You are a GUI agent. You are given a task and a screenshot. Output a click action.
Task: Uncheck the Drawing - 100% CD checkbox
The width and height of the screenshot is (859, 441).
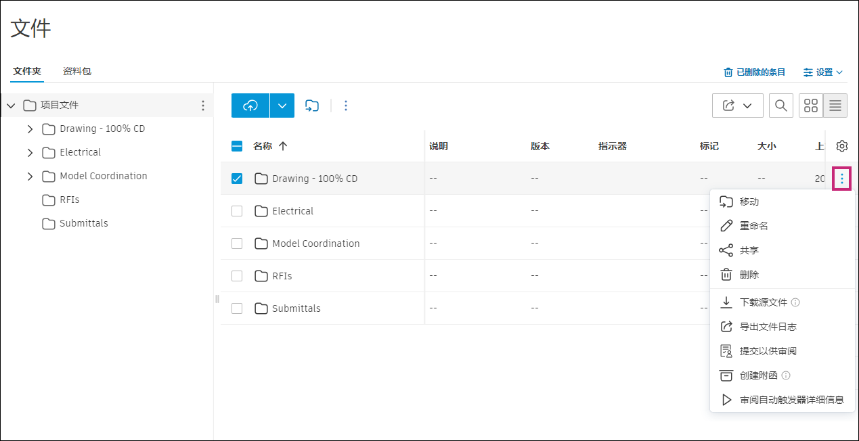237,179
